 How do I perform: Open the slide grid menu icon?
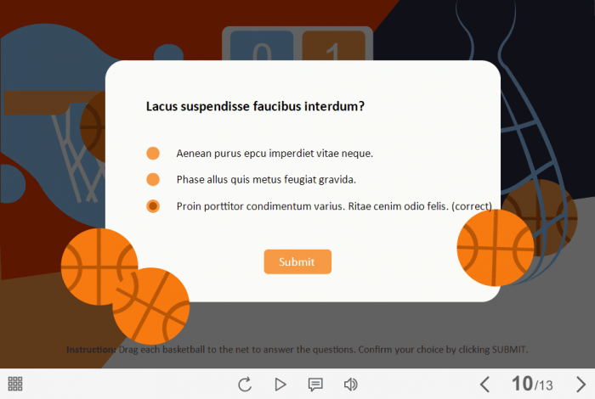point(15,384)
